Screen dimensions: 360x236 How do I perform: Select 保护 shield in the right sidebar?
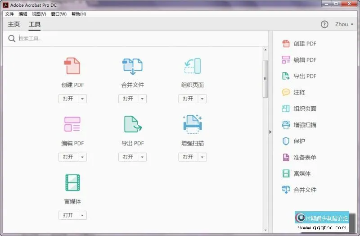tap(299, 141)
